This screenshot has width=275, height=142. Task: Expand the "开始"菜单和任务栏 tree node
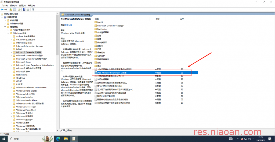coord(8,30)
